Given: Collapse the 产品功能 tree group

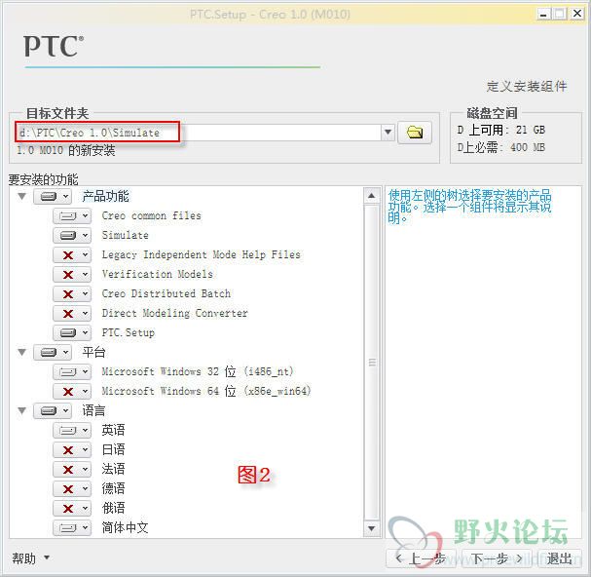Looking at the screenshot, I should click(x=22, y=196).
